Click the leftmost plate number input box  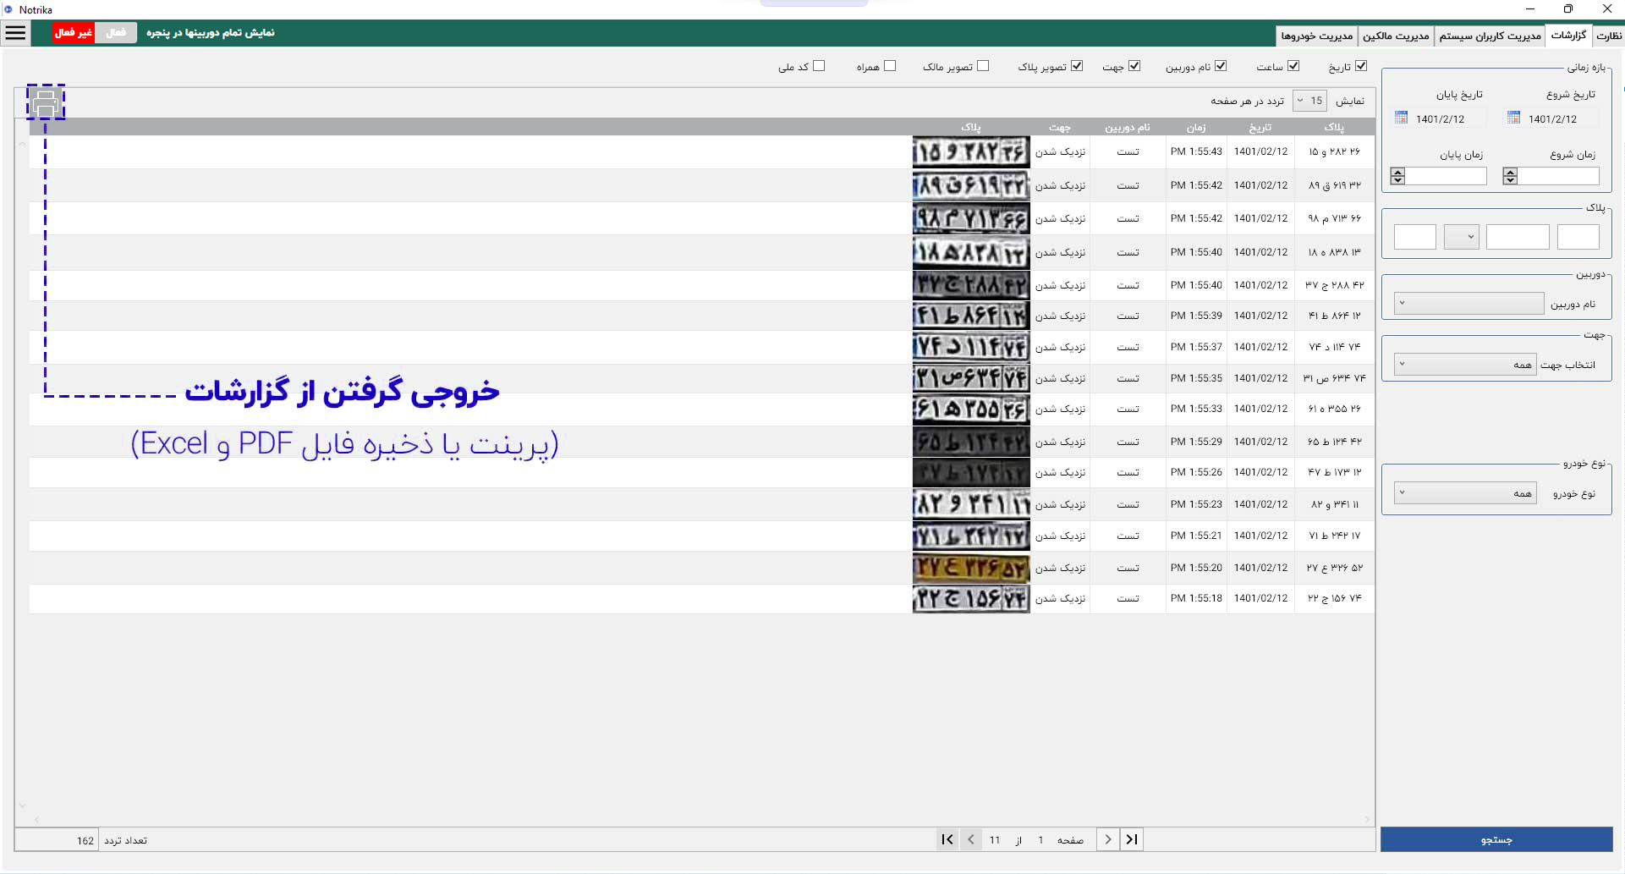tap(1415, 237)
